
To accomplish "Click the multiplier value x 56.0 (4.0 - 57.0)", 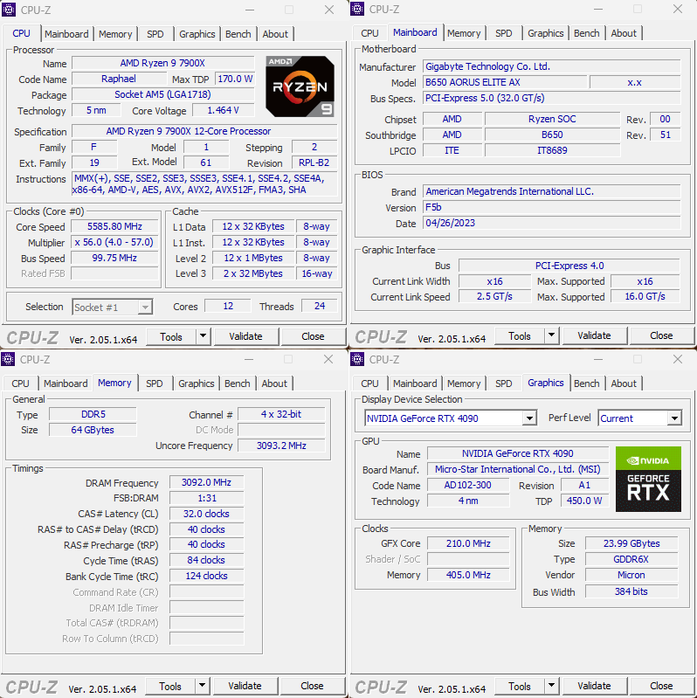I will pyautogui.click(x=114, y=242).
